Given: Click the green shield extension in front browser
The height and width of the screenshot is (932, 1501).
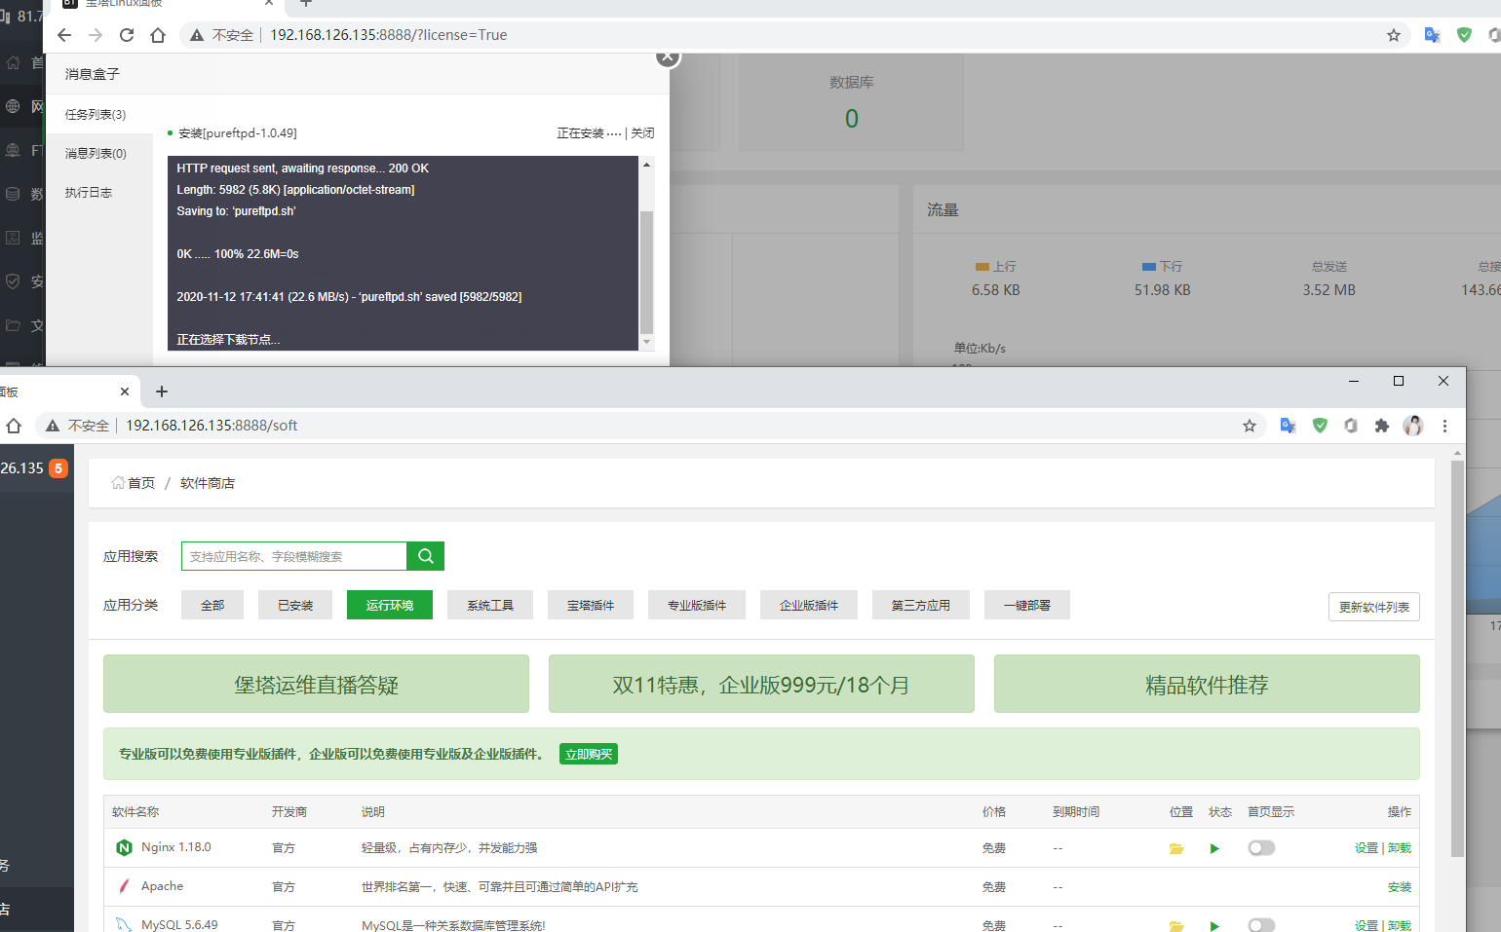Looking at the screenshot, I should pyautogui.click(x=1320, y=426).
